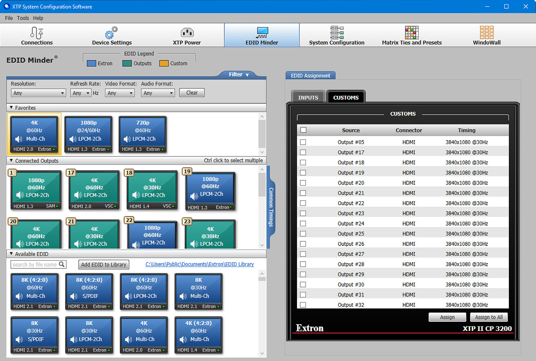
Task: Select 8K (4:2:0) @60Hz S/PDIF EDID
Action: coord(89,292)
